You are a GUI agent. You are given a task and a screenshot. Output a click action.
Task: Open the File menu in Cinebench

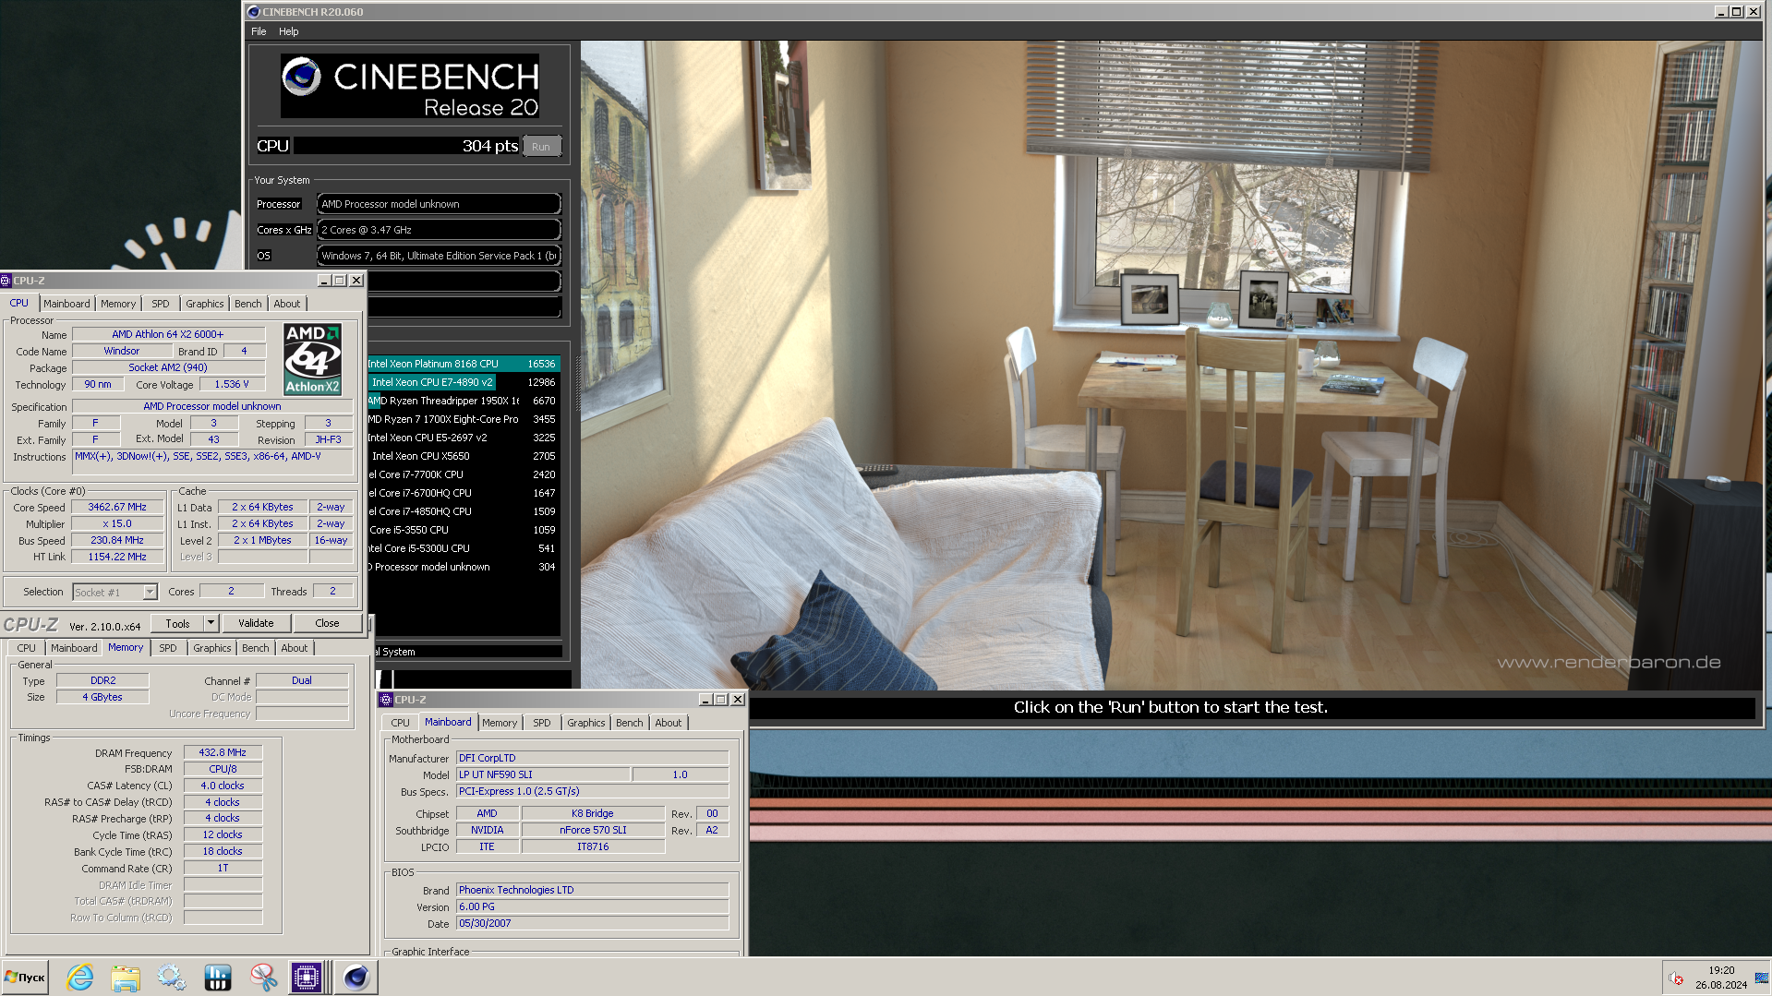tap(259, 31)
